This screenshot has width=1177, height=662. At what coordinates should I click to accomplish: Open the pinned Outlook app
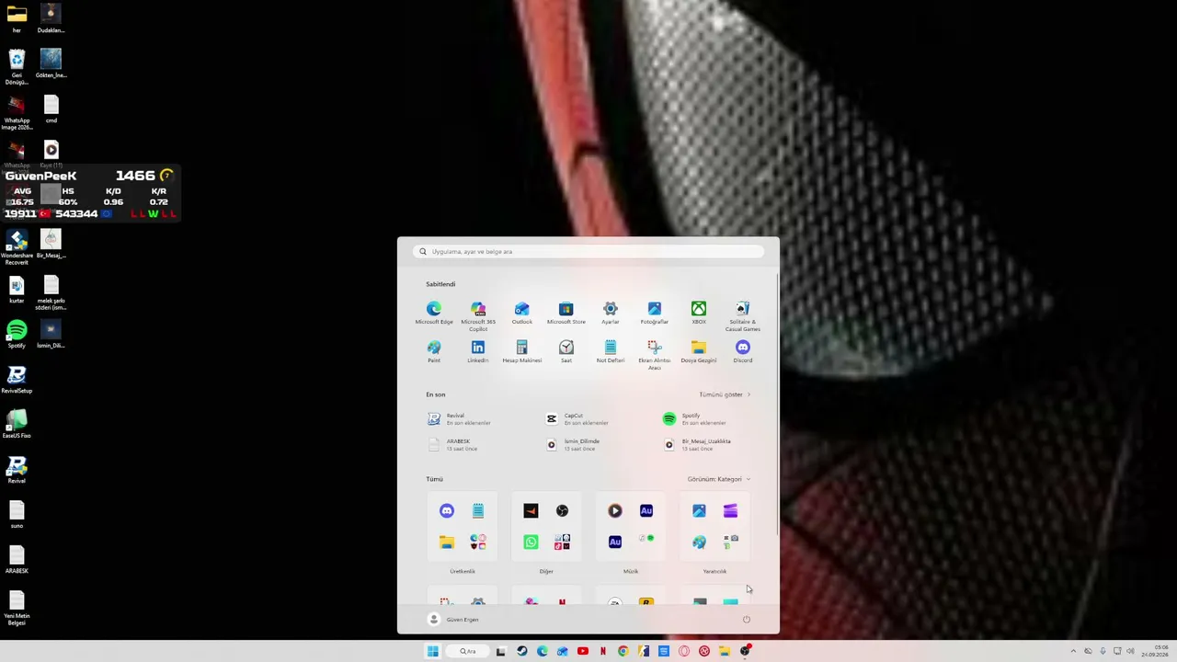pyautogui.click(x=522, y=313)
